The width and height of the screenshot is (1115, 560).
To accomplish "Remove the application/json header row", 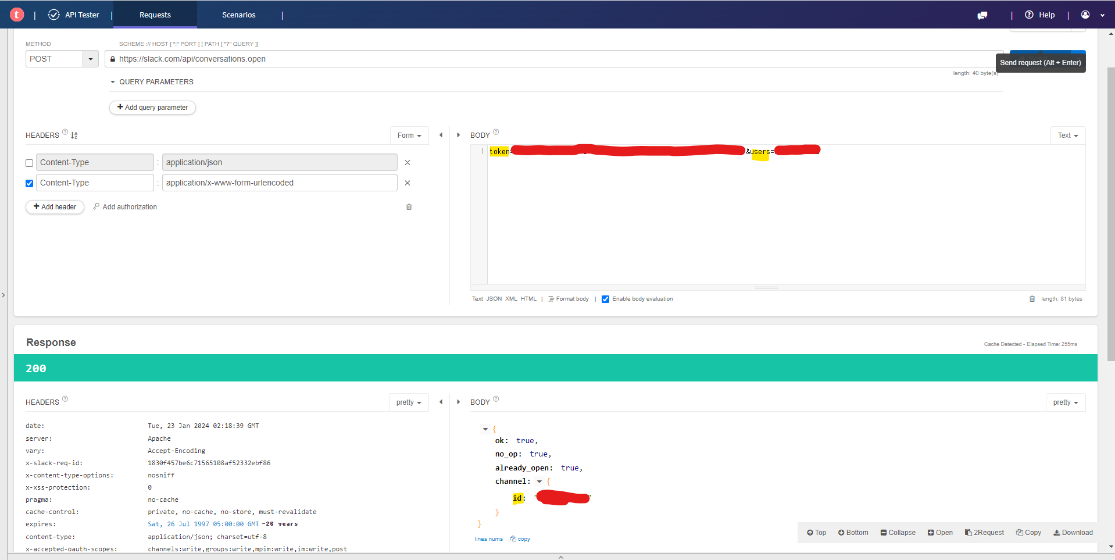I will tap(408, 163).
